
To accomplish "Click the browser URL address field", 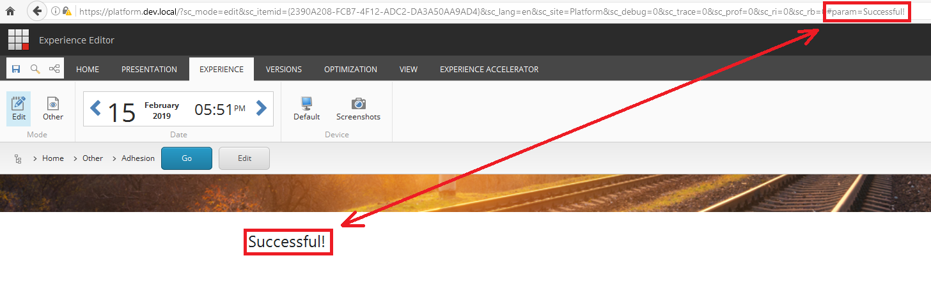I will 448,11.
